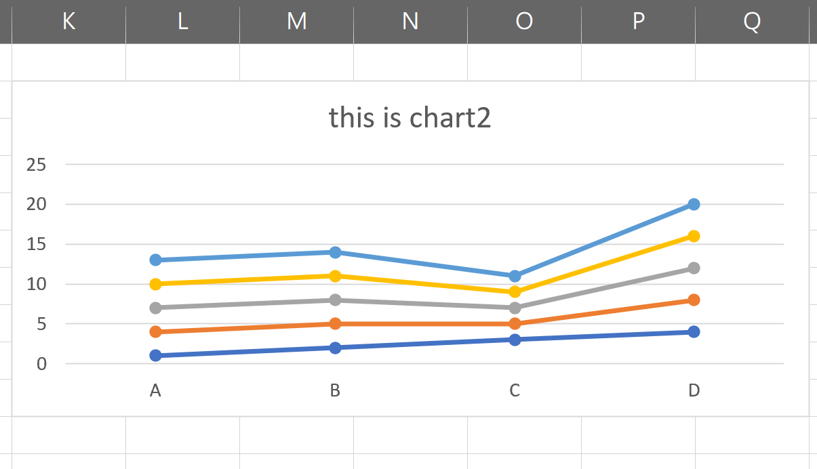Select column P header
Screen dimensions: 817x469
tap(638, 22)
